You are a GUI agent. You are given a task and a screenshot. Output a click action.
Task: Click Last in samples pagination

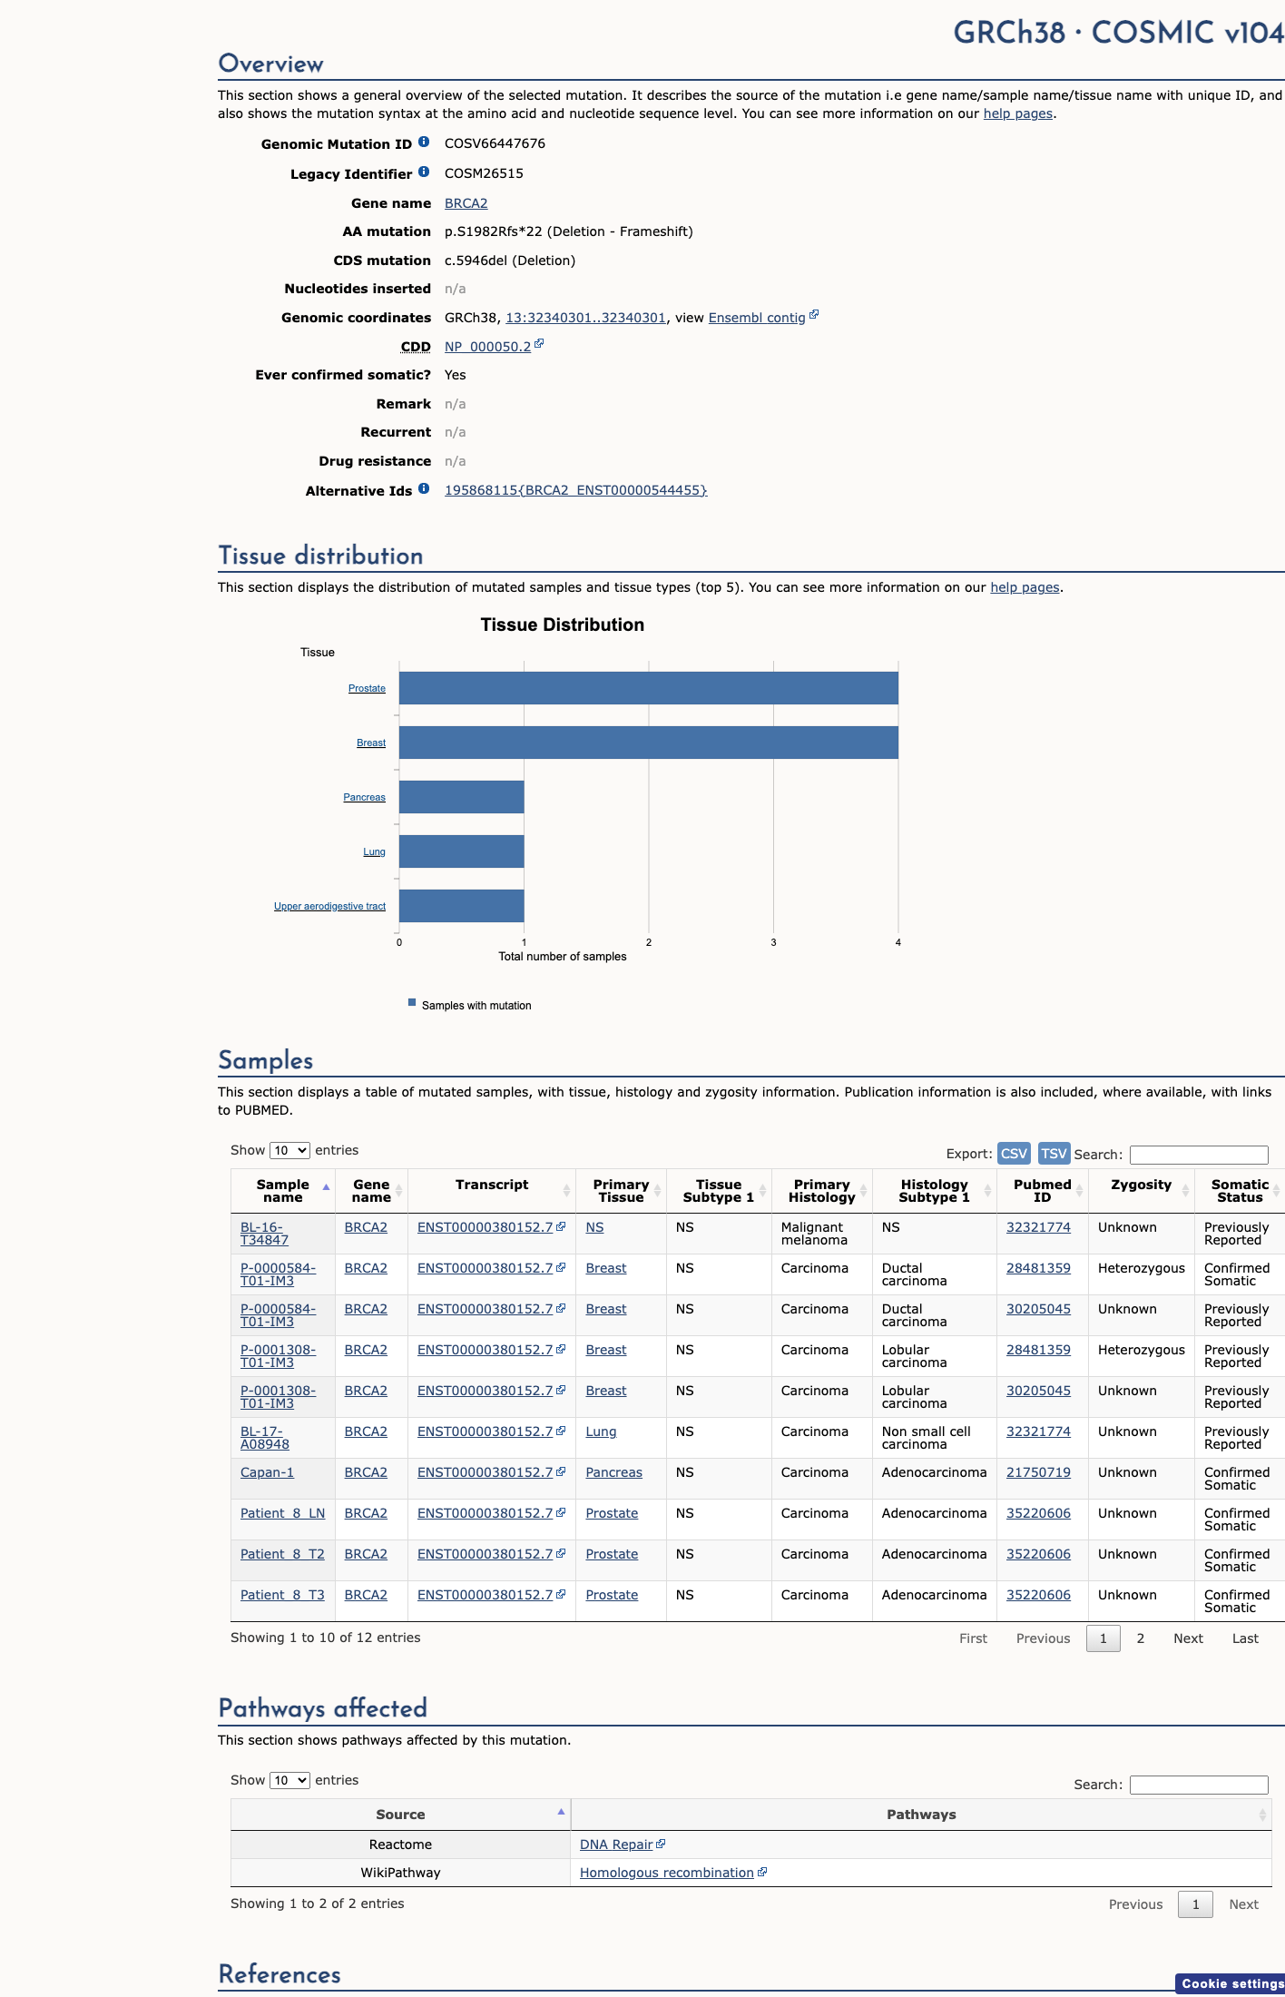click(x=1245, y=1638)
